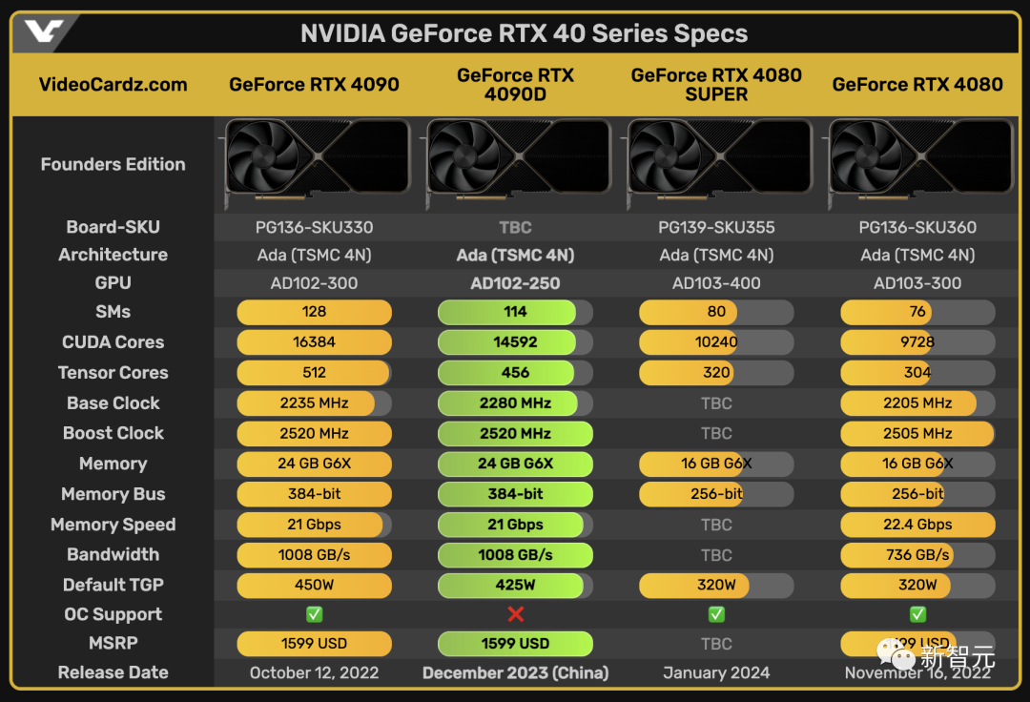This screenshot has height=702, width=1030.
Task: Click the January 2024 release date
Action: [x=716, y=672]
